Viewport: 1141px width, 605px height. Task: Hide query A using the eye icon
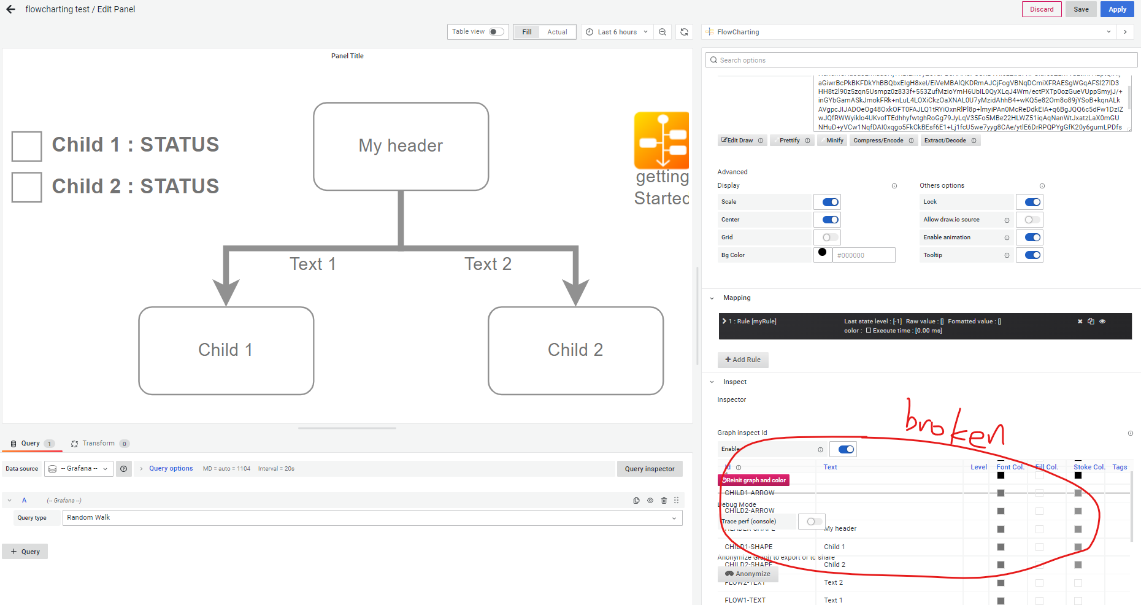click(x=650, y=500)
